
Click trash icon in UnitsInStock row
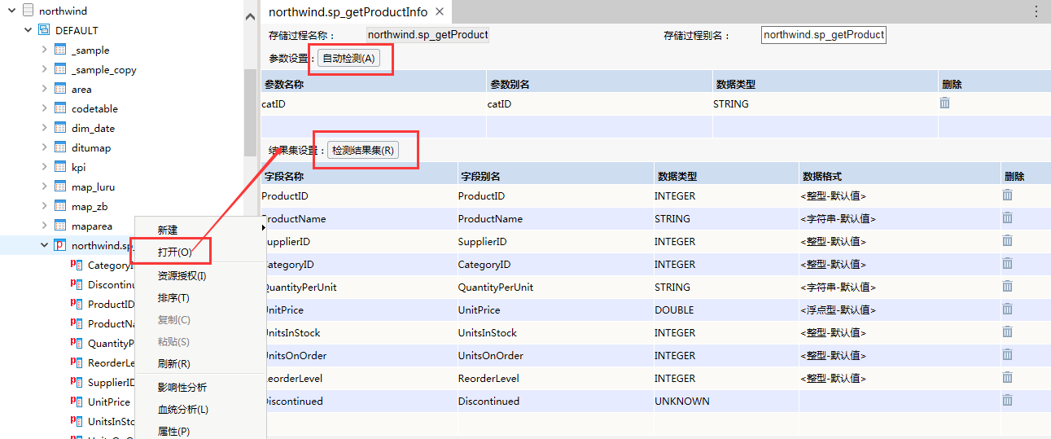tap(1007, 332)
